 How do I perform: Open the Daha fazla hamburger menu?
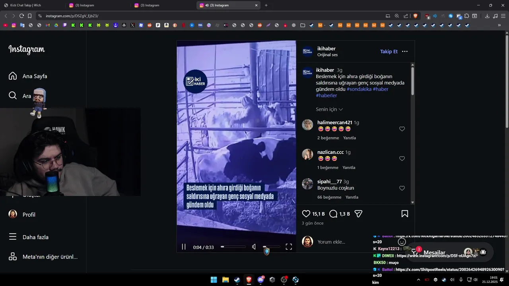coord(29,237)
